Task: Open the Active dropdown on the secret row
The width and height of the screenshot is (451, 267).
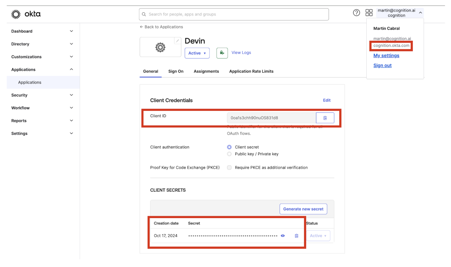Action: point(318,235)
